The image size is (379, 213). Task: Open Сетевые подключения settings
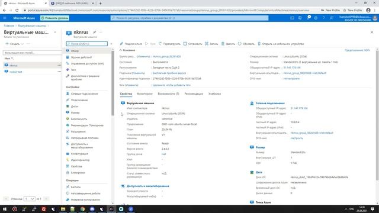(x=84, y=93)
